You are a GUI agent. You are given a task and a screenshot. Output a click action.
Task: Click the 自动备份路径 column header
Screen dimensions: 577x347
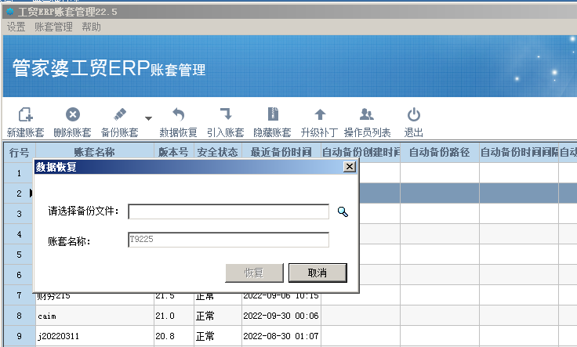(440, 152)
